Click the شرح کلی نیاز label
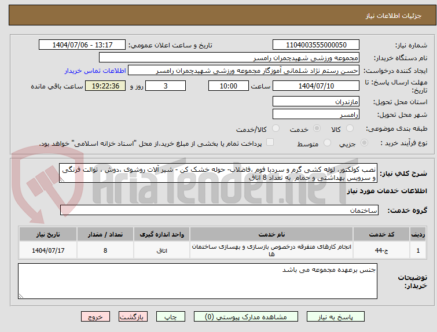 click(x=403, y=174)
